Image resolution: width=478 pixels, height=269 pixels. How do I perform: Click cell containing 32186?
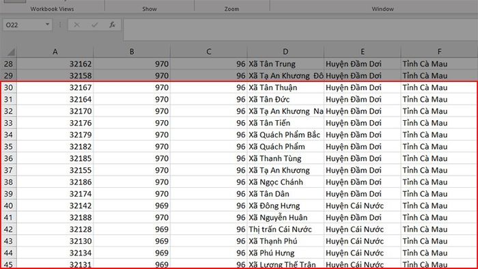pyautogui.click(x=55, y=182)
